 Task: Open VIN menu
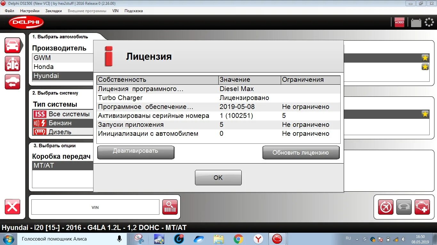tap(115, 11)
